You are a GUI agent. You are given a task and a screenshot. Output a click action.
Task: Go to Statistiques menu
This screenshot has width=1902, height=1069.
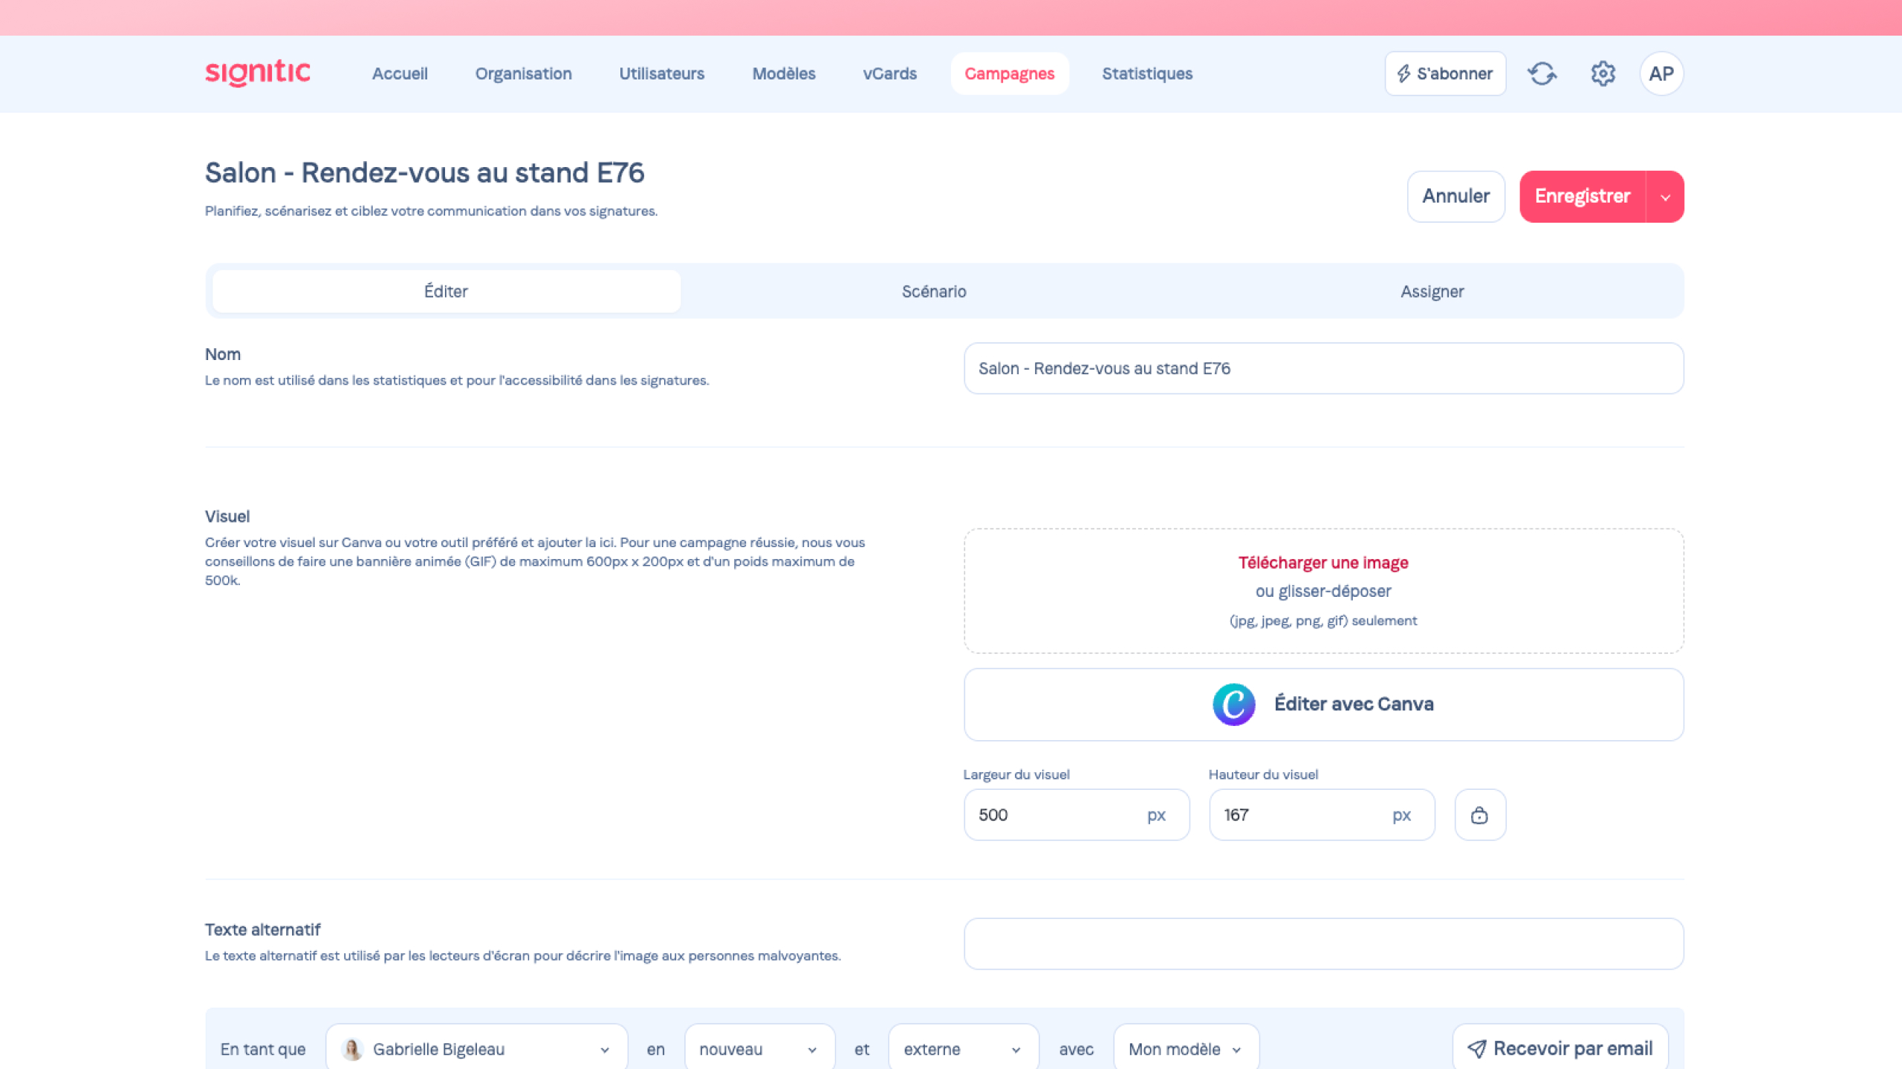(1147, 73)
